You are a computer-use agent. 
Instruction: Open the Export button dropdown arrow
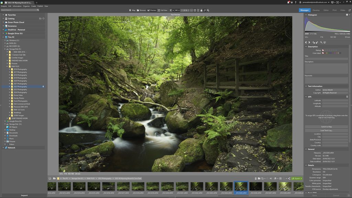pos(301,178)
